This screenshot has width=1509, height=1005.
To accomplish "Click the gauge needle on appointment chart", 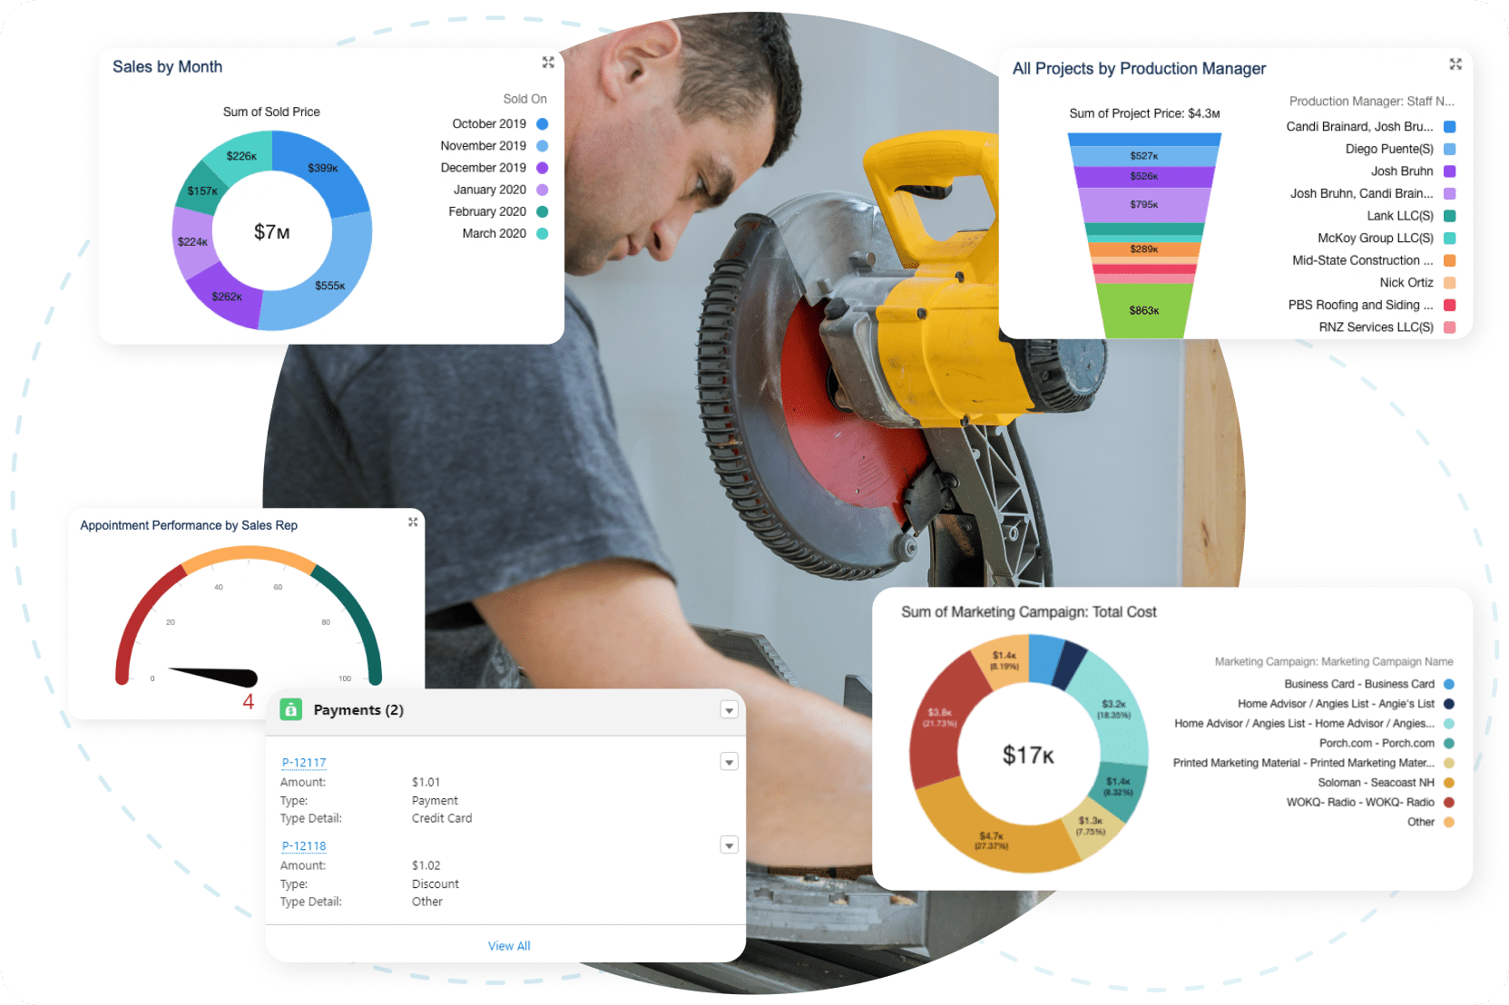I will point(214,676).
